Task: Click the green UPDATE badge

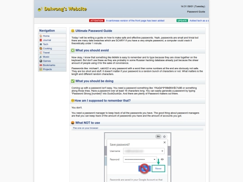Action: [x=182, y=21]
